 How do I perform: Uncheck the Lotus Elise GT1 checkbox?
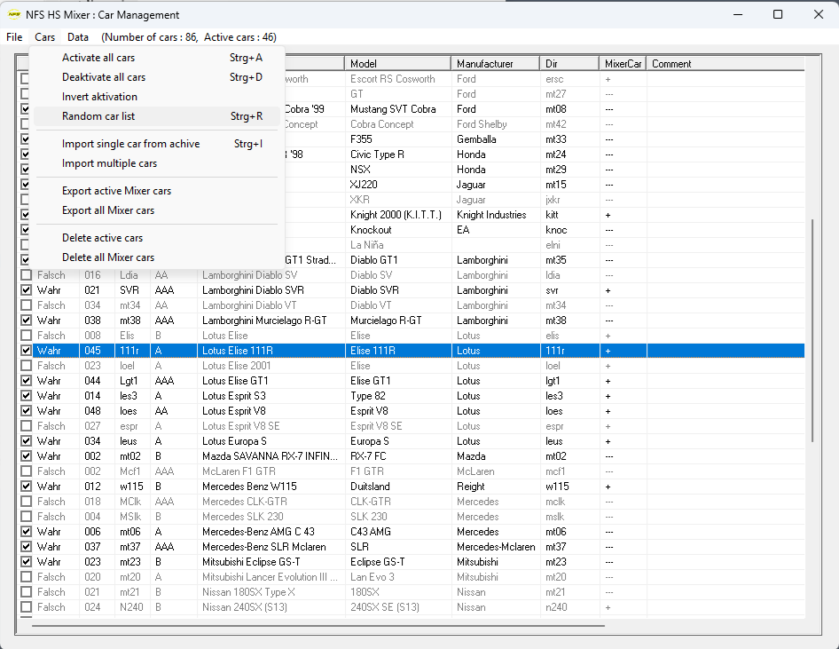click(26, 381)
